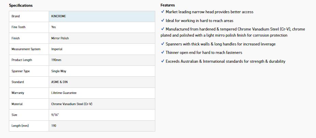Click the Specifications heading

(x=21, y=6)
